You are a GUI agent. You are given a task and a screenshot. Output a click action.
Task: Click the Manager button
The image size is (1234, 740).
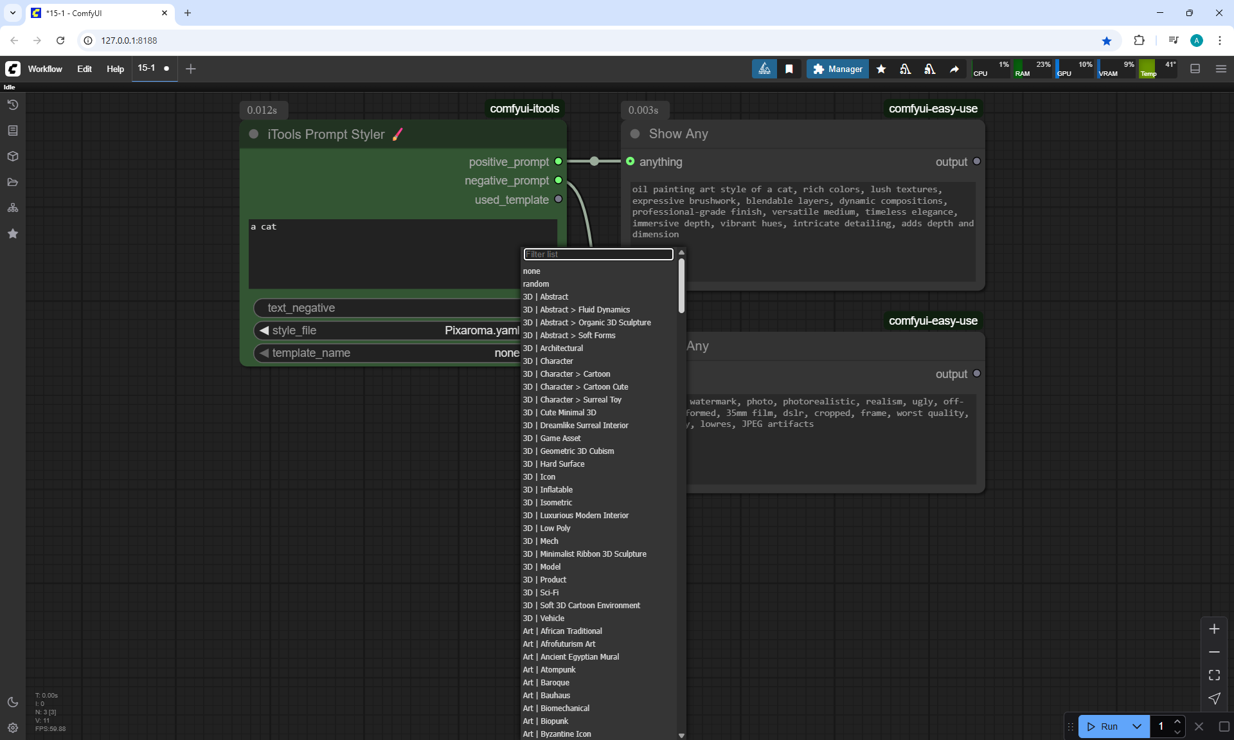tap(837, 69)
